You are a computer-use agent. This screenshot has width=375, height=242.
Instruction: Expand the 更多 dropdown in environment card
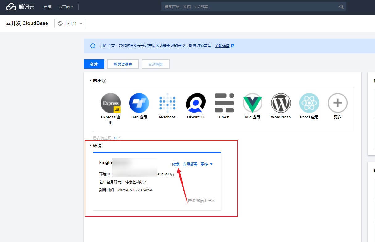[207, 164]
